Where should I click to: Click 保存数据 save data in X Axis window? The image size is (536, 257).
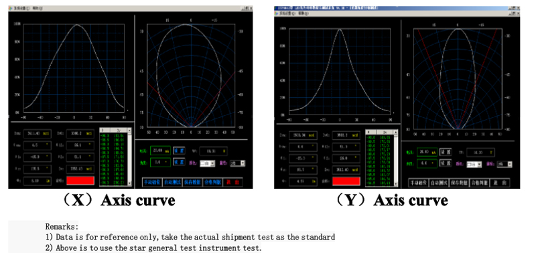[192, 182]
